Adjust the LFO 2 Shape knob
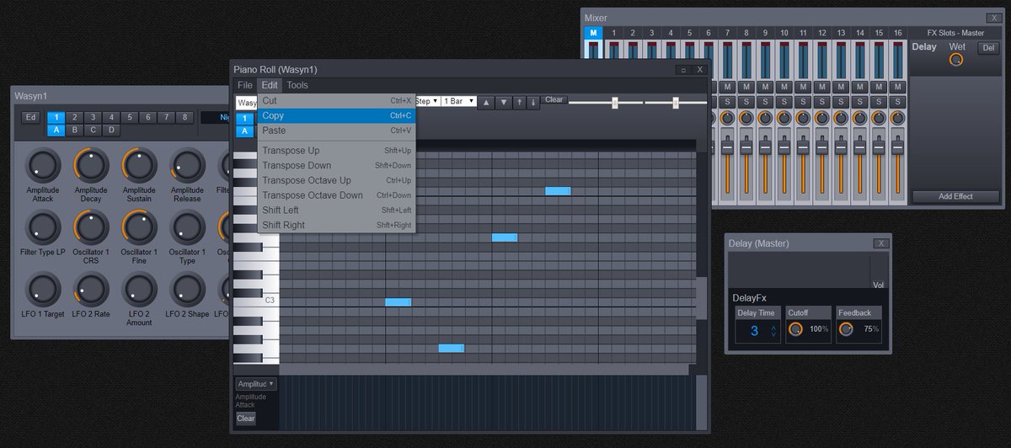This screenshot has width=1011, height=448. click(187, 288)
